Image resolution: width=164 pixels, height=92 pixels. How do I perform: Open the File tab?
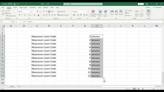(3, 7)
